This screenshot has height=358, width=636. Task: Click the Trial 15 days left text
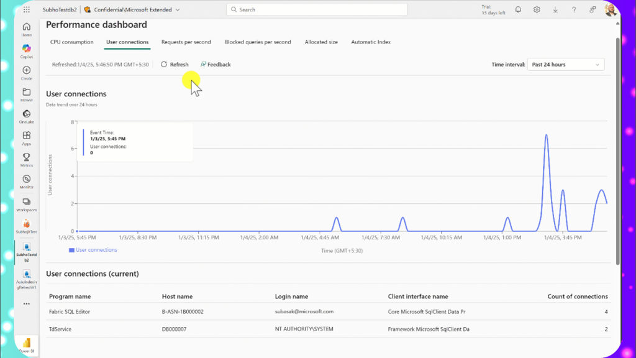(x=493, y=10)
